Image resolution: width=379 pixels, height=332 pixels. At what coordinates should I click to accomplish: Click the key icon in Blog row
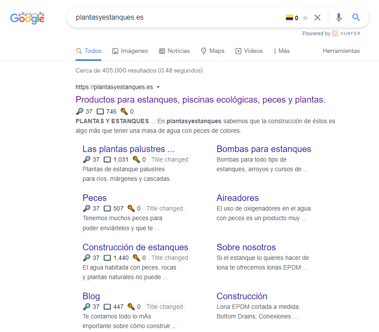131,307
